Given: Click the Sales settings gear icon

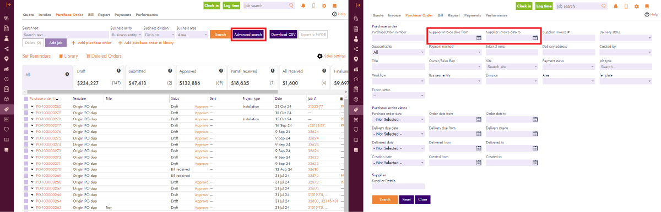Looking at the screenshot, I should click(x=320, y=56).
